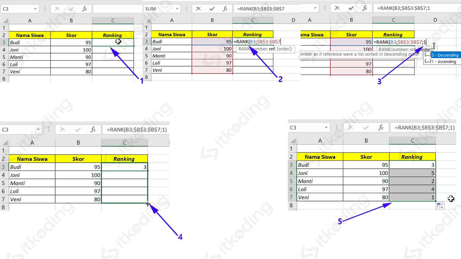The image size is (461, 259).
Task: Expand the Name Box dropdown arrow in step 3 screenshot
Action: (x=316, y=8)
